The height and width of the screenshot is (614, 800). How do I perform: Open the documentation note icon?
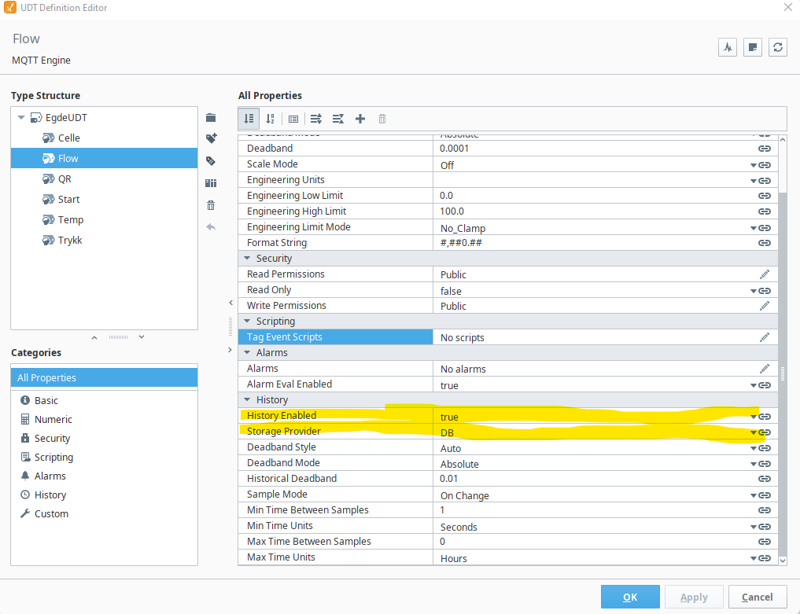[753, 47]
